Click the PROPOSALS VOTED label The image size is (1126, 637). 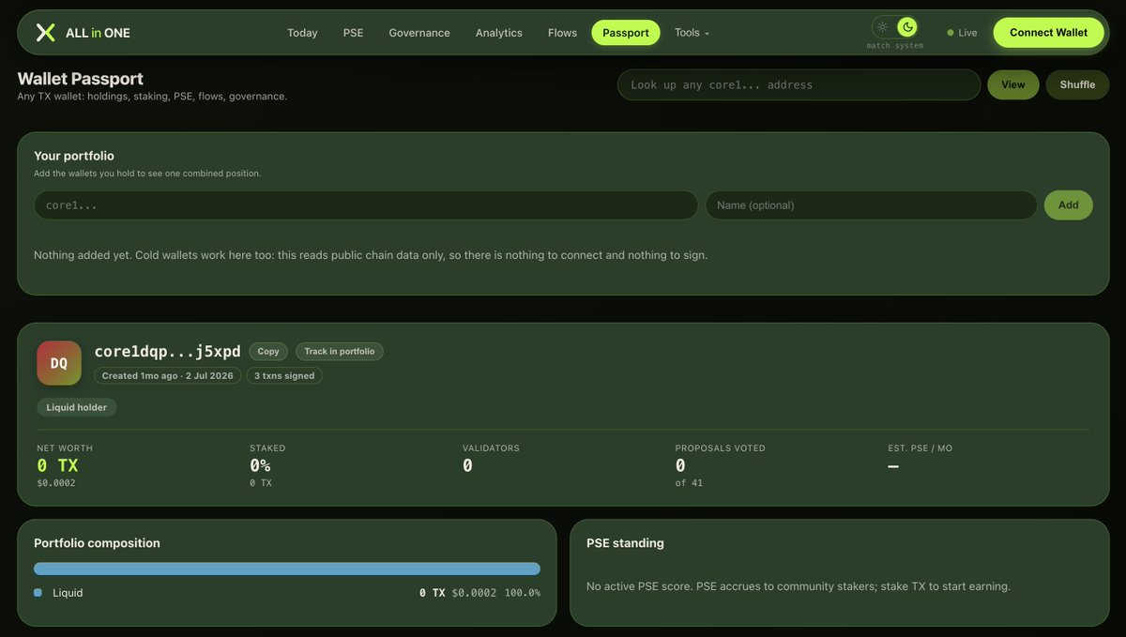click(721, 448)
